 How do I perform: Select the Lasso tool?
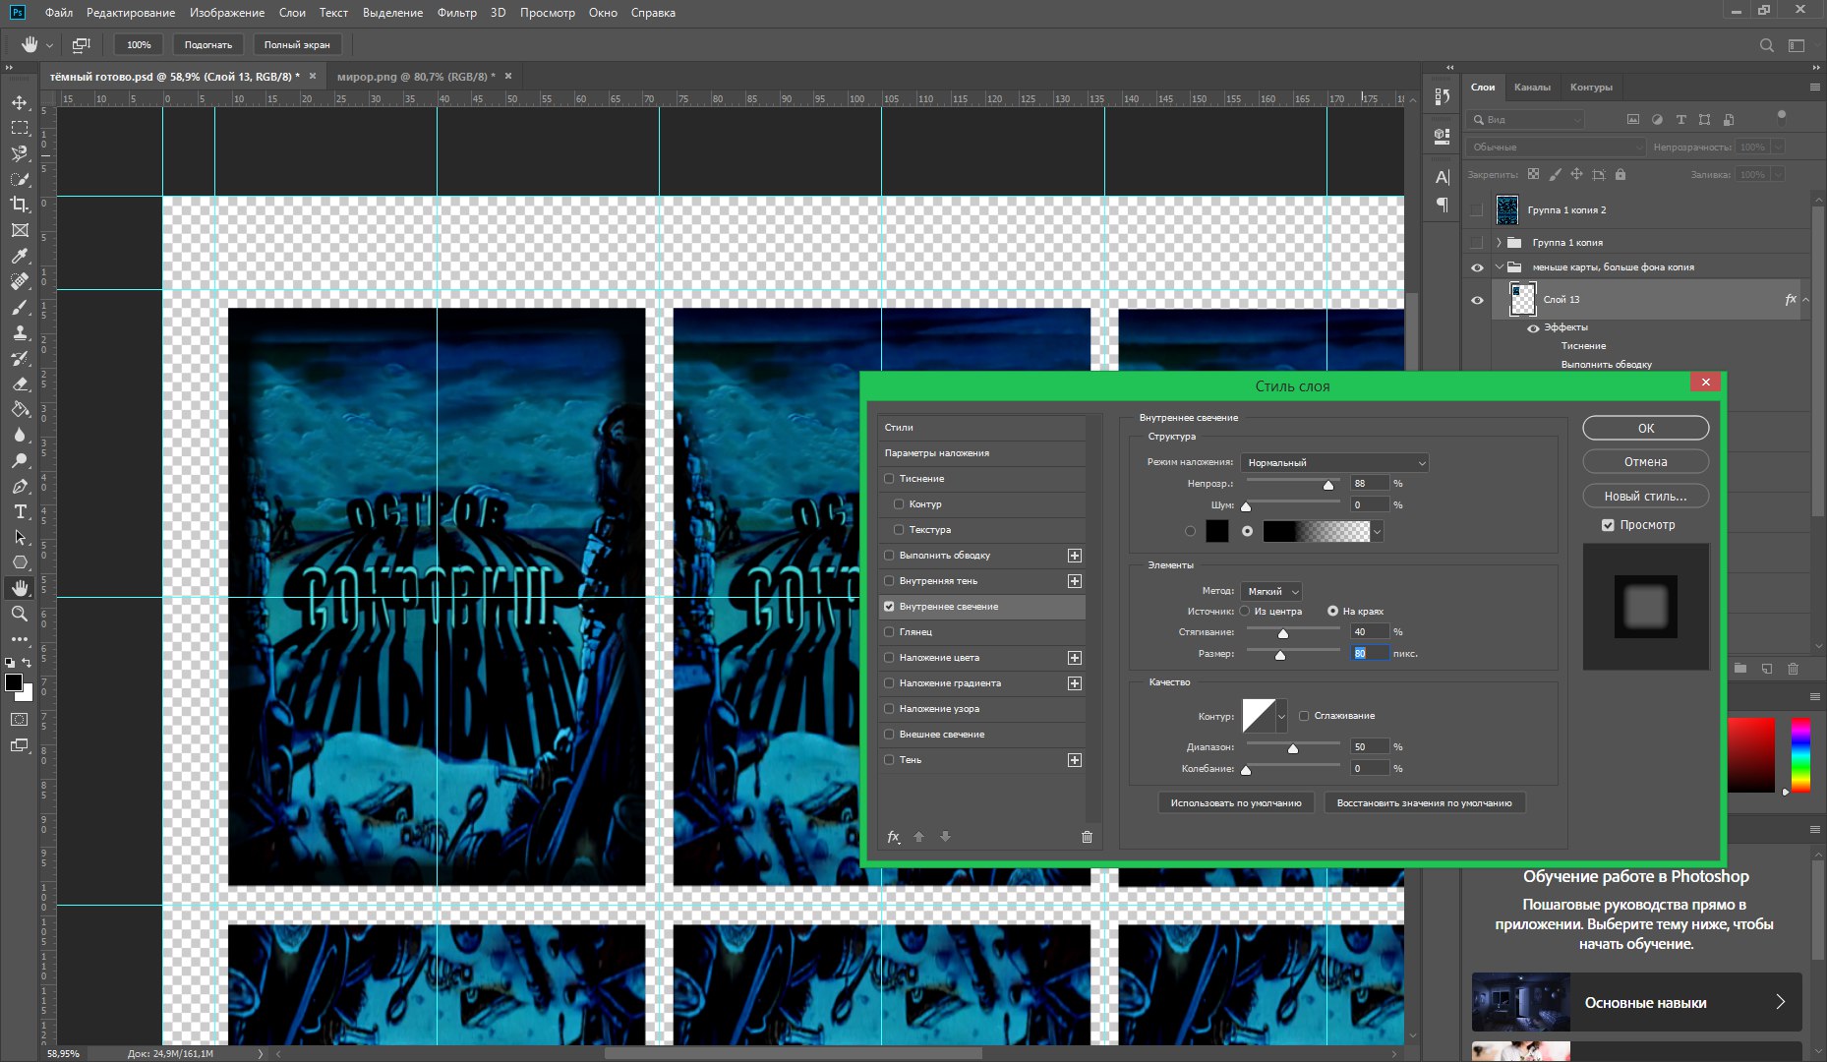20,153
